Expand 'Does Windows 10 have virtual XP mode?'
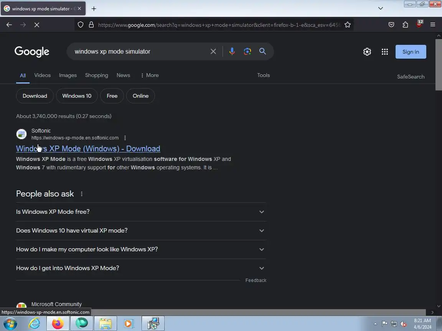The height and width of the screenshot is (331, 442). point(141,231)
